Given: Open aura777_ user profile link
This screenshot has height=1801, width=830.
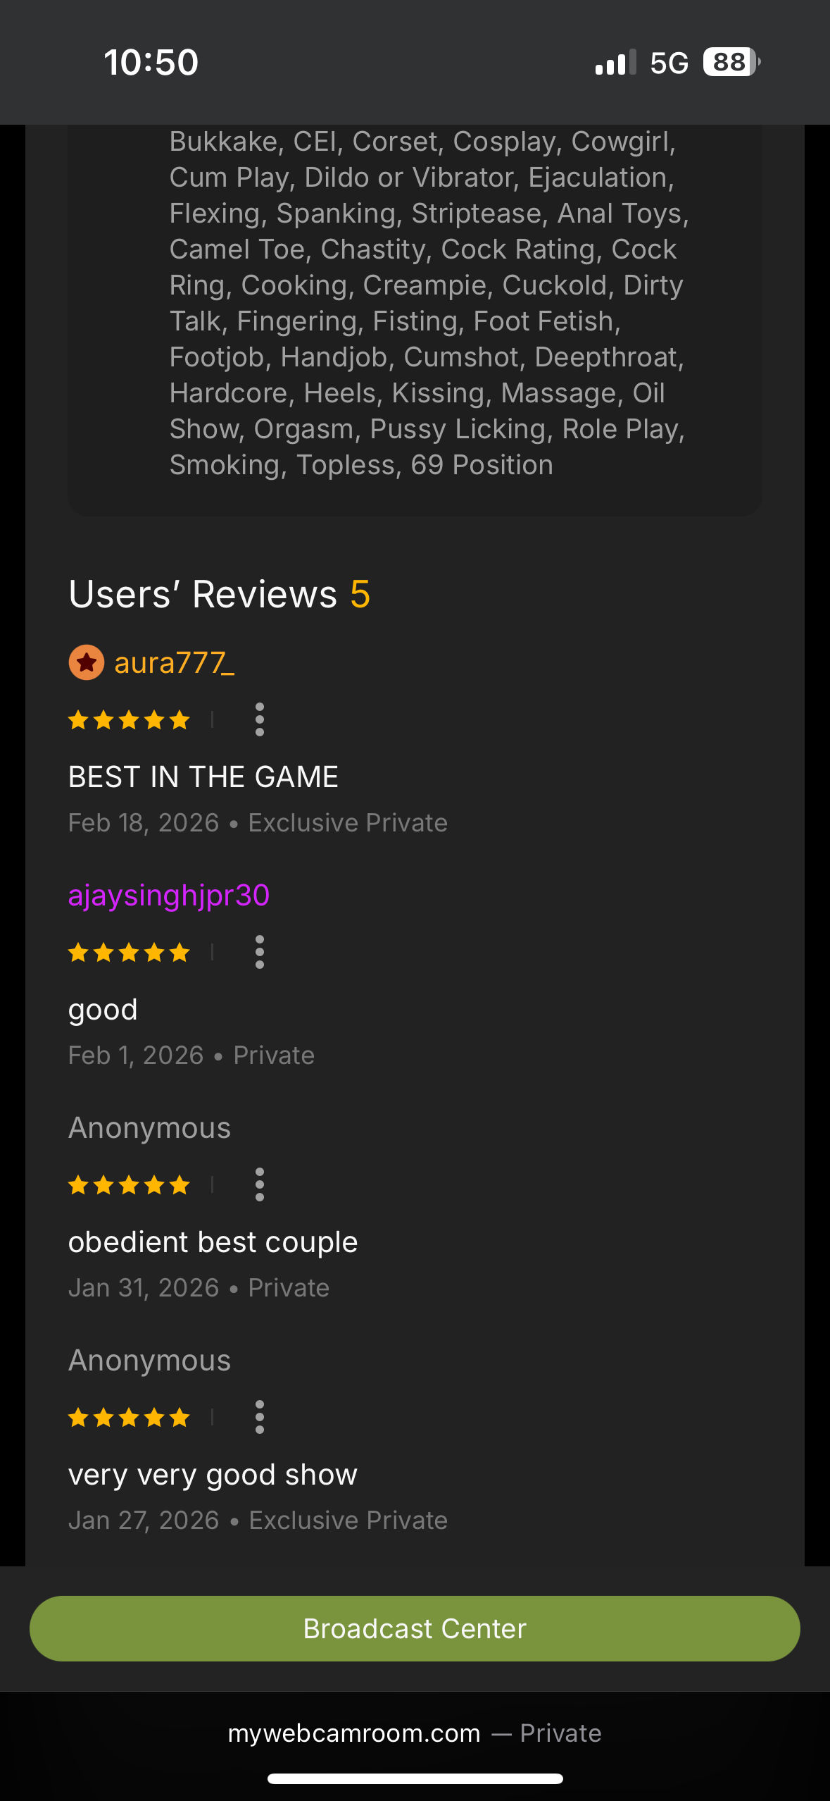Looking at the screenshot, I should (x=174, y=662).
